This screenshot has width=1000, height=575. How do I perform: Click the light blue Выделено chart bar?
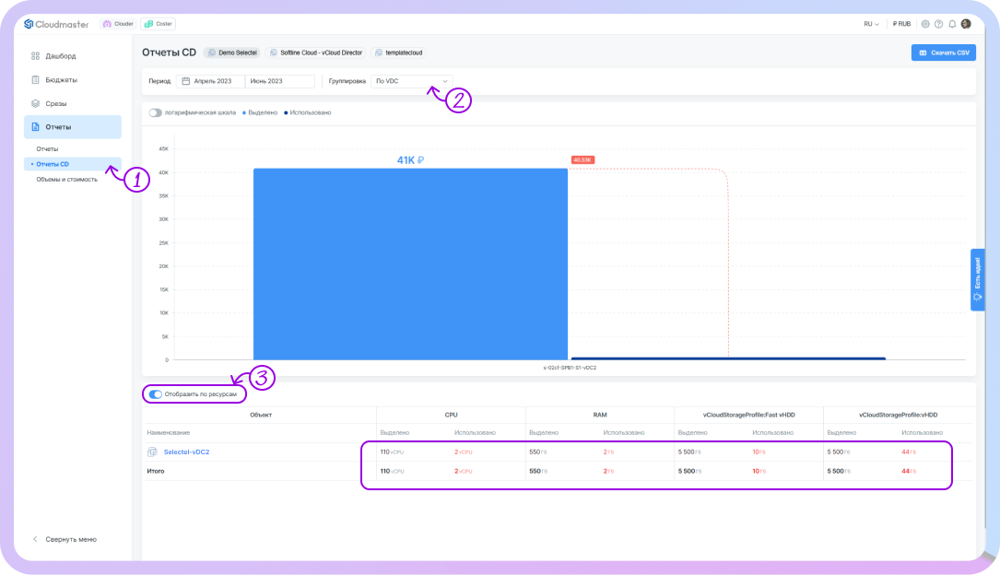[410, 264]
